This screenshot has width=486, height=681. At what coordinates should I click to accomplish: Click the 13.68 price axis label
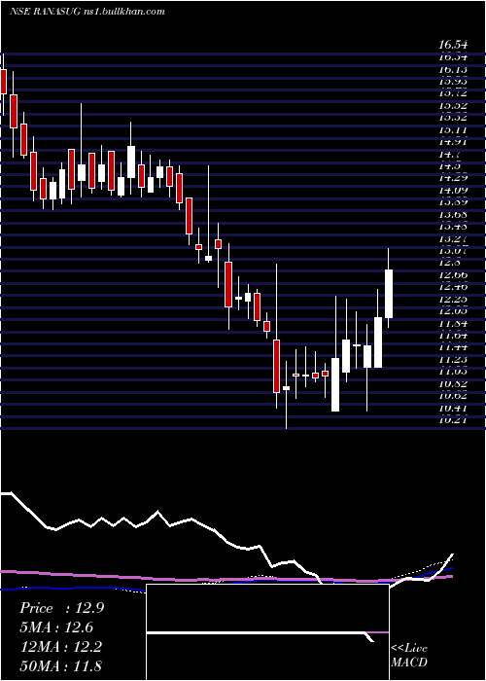click(x=453, y=215)
